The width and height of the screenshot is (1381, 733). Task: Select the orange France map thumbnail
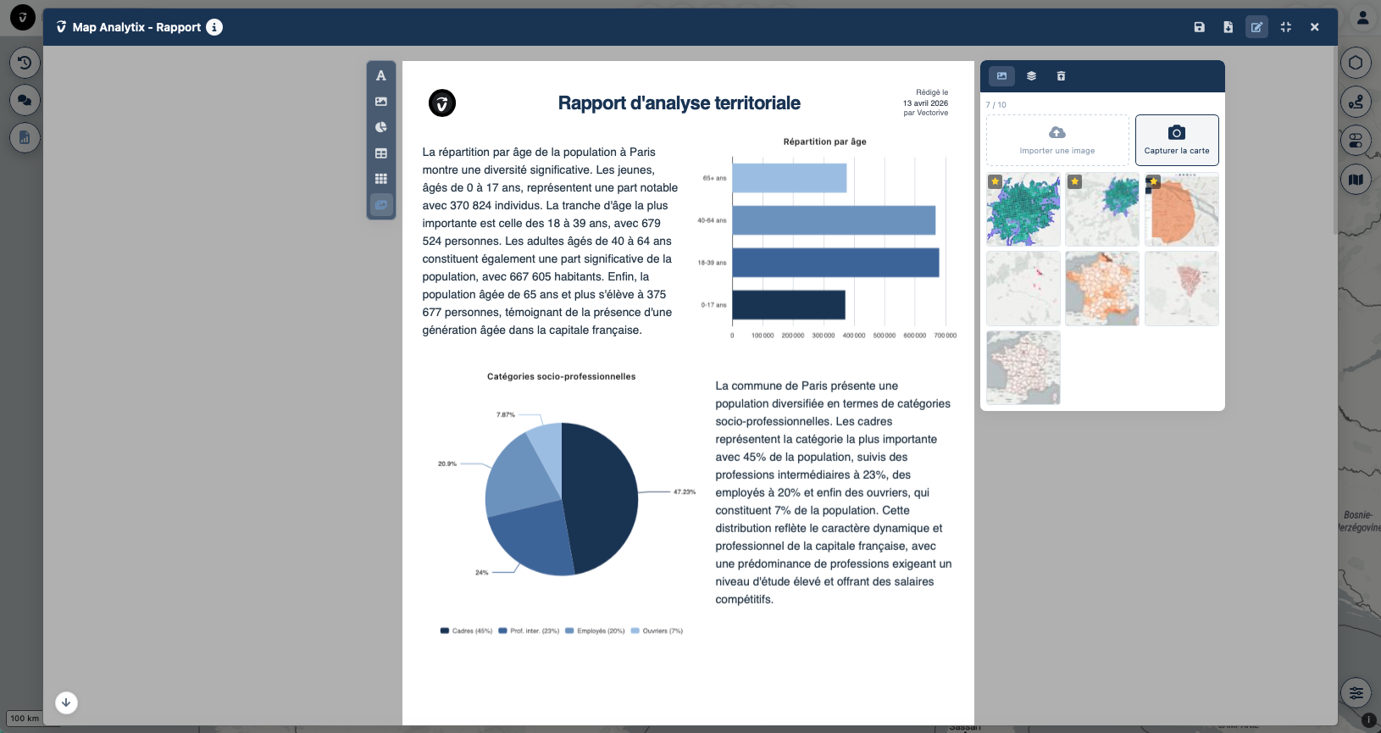(1102, 289)
